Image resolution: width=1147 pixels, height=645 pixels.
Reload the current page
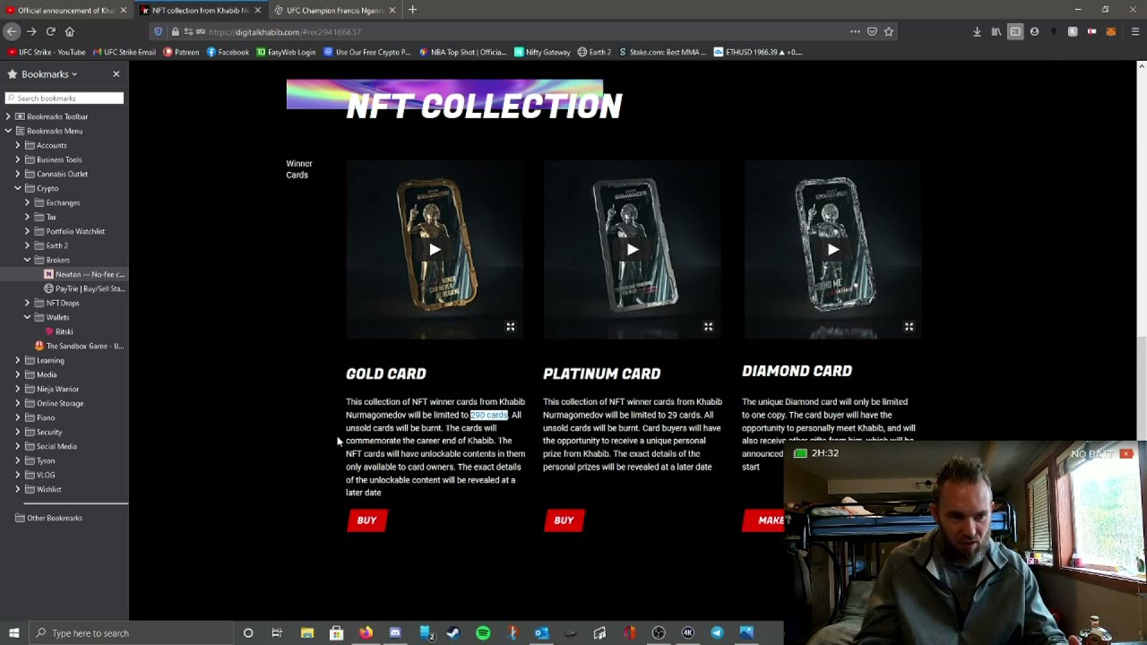[x=51, y=31]
